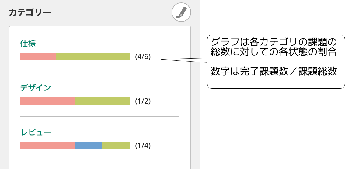Screen dimensions: 345x169
Task: Click the (4/6) count next to 仕様
Action: click(x=143, y=57)
